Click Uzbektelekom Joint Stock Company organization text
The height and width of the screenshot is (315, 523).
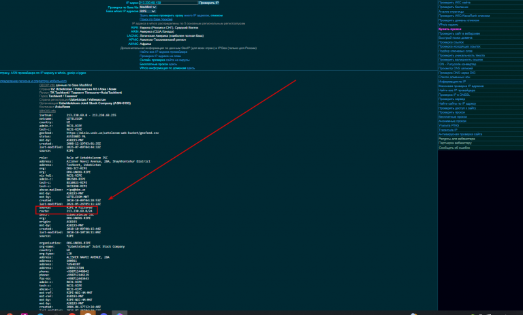(95, 103)
